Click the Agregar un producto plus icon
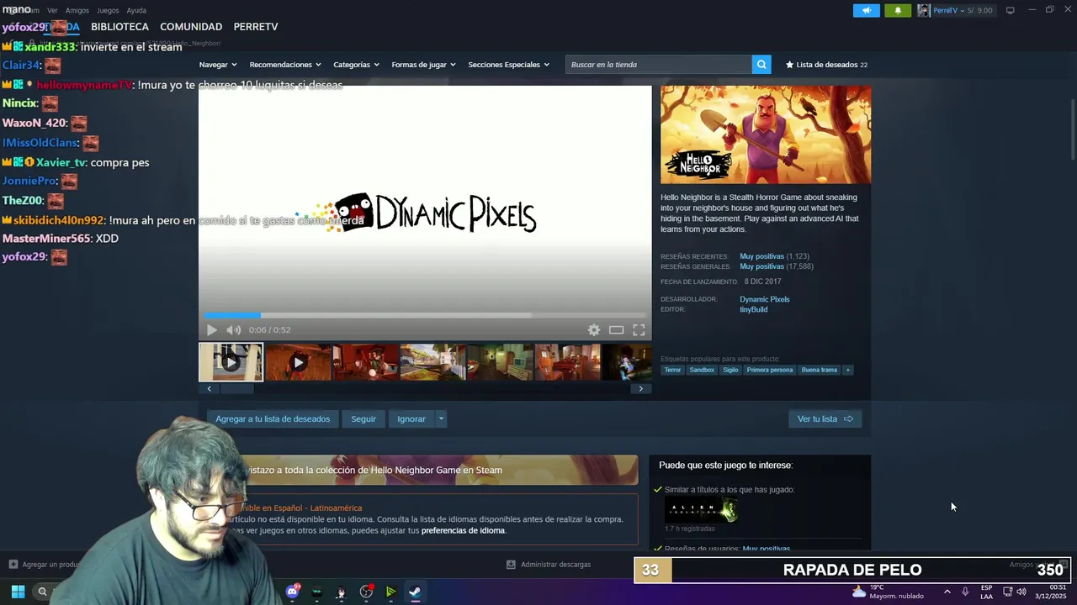 click(x=13, y=565)
